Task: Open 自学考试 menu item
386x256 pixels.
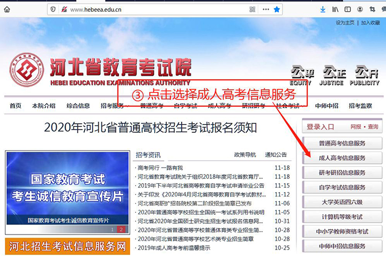Action: pyautogui.click(x=185, y=106)
